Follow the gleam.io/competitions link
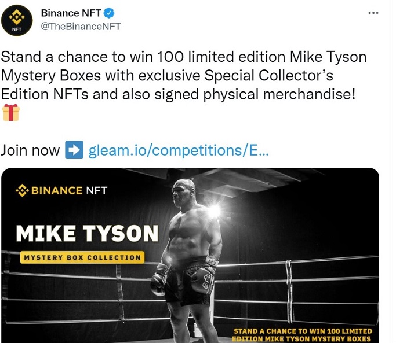 pos(179,150)
